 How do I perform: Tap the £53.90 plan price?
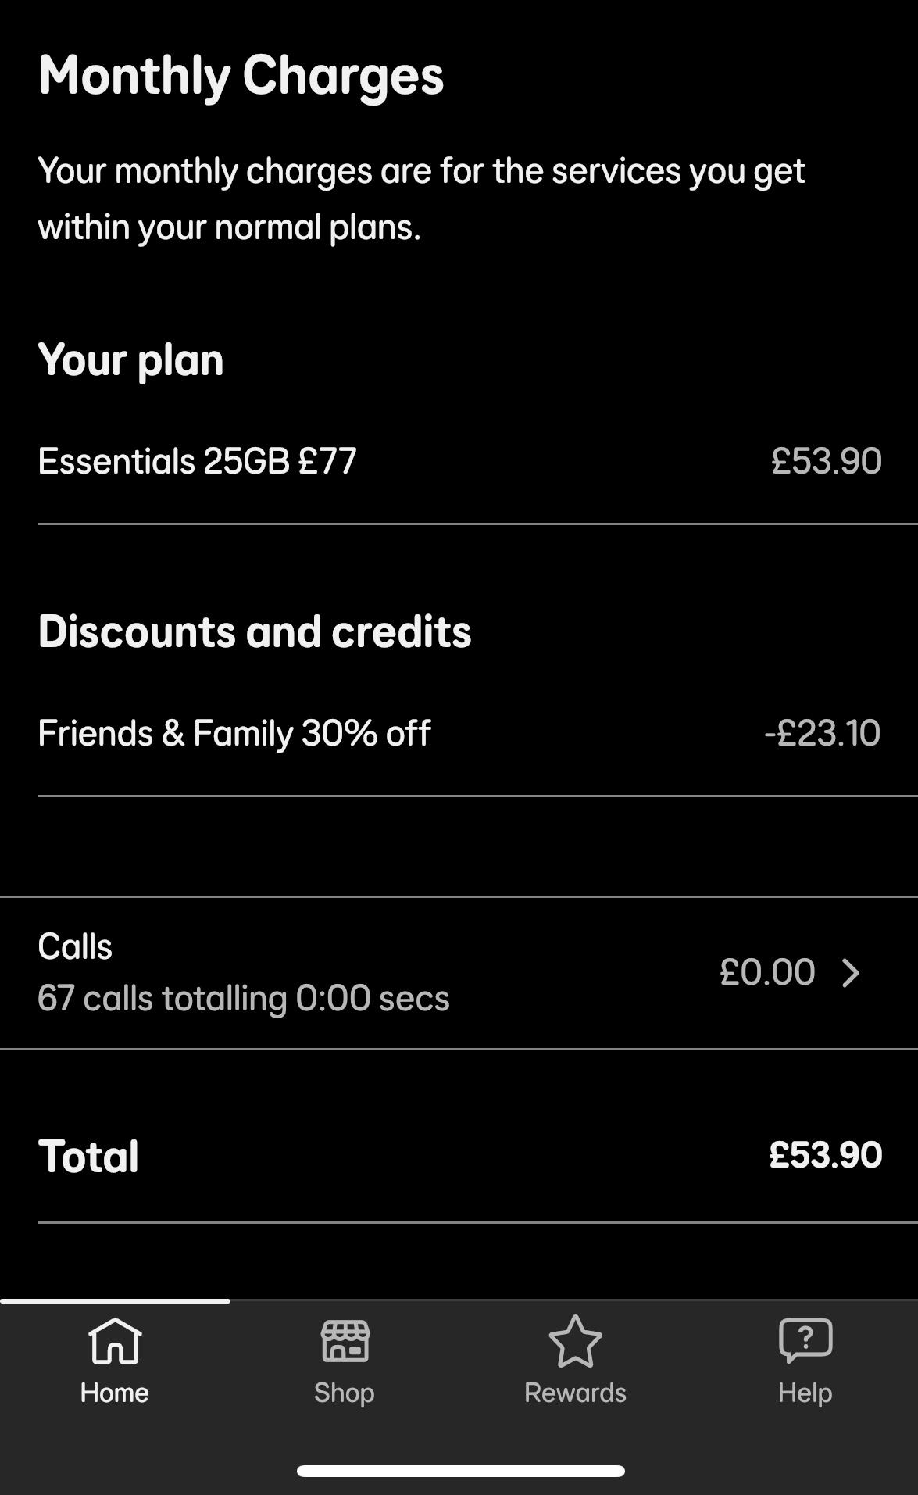(x=826, y=461)
